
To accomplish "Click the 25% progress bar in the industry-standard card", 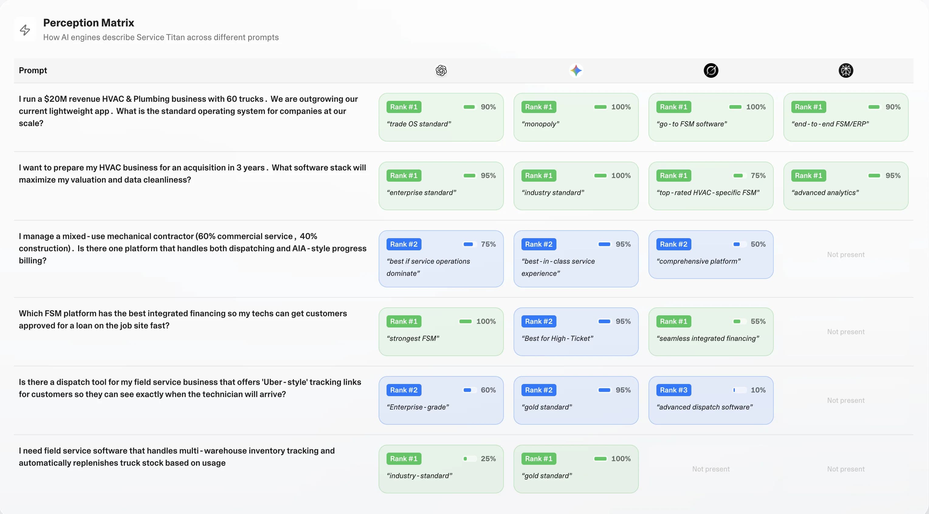I will [x=469, y=459].
